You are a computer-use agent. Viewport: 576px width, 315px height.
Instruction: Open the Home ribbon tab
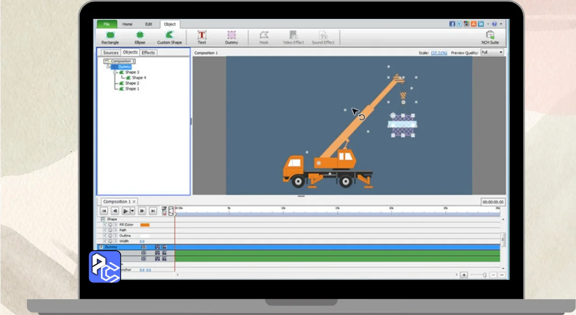[127, 24]
